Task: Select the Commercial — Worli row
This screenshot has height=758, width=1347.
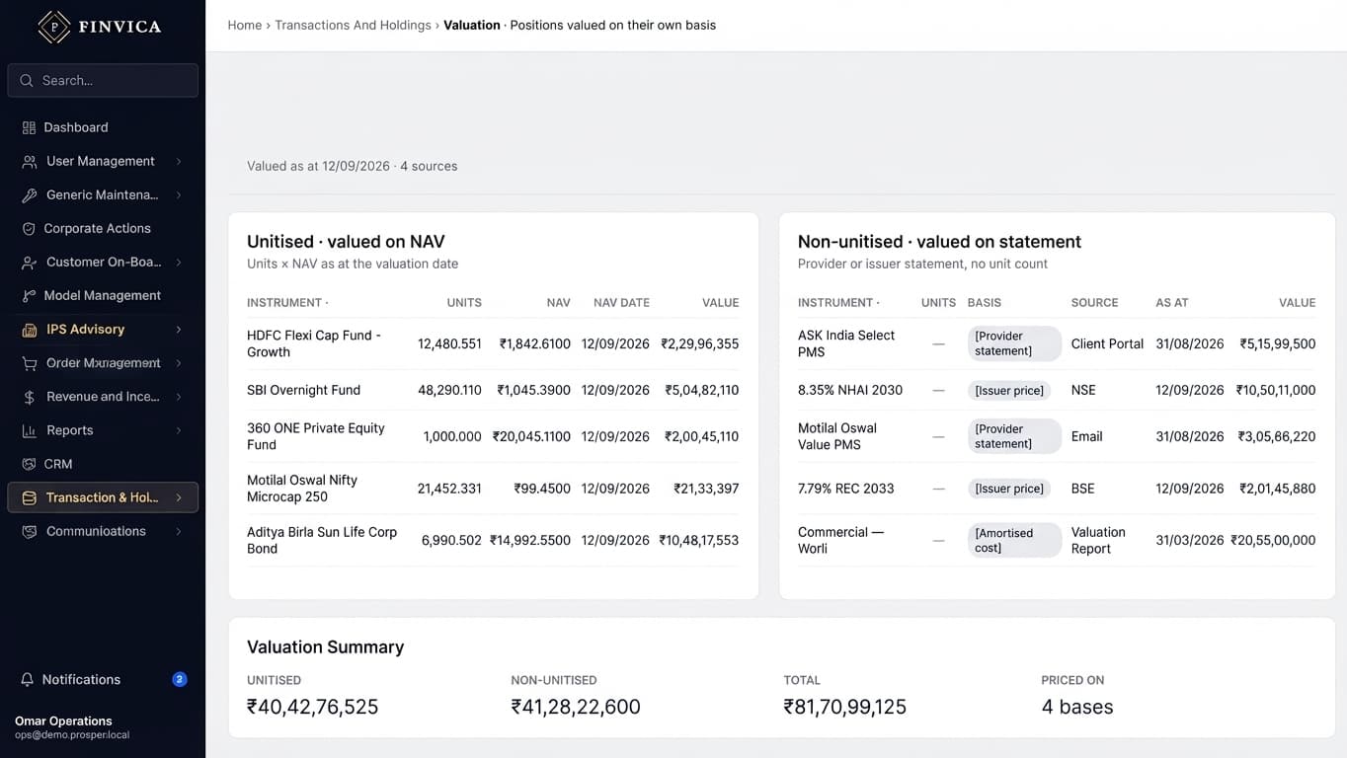Action: point(1057,540)
